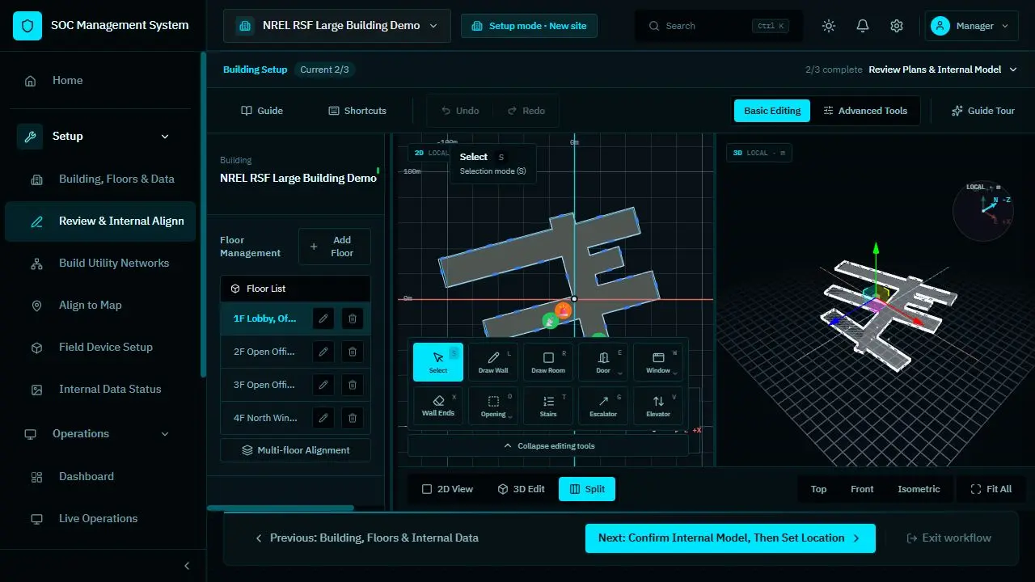Open Multi-floor Alignment

pyautogui.click(x=295, y=450)
